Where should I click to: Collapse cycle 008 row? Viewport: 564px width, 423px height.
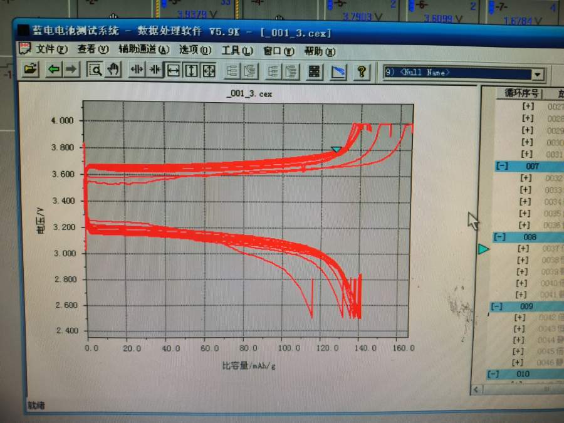[x=499, y=237]
